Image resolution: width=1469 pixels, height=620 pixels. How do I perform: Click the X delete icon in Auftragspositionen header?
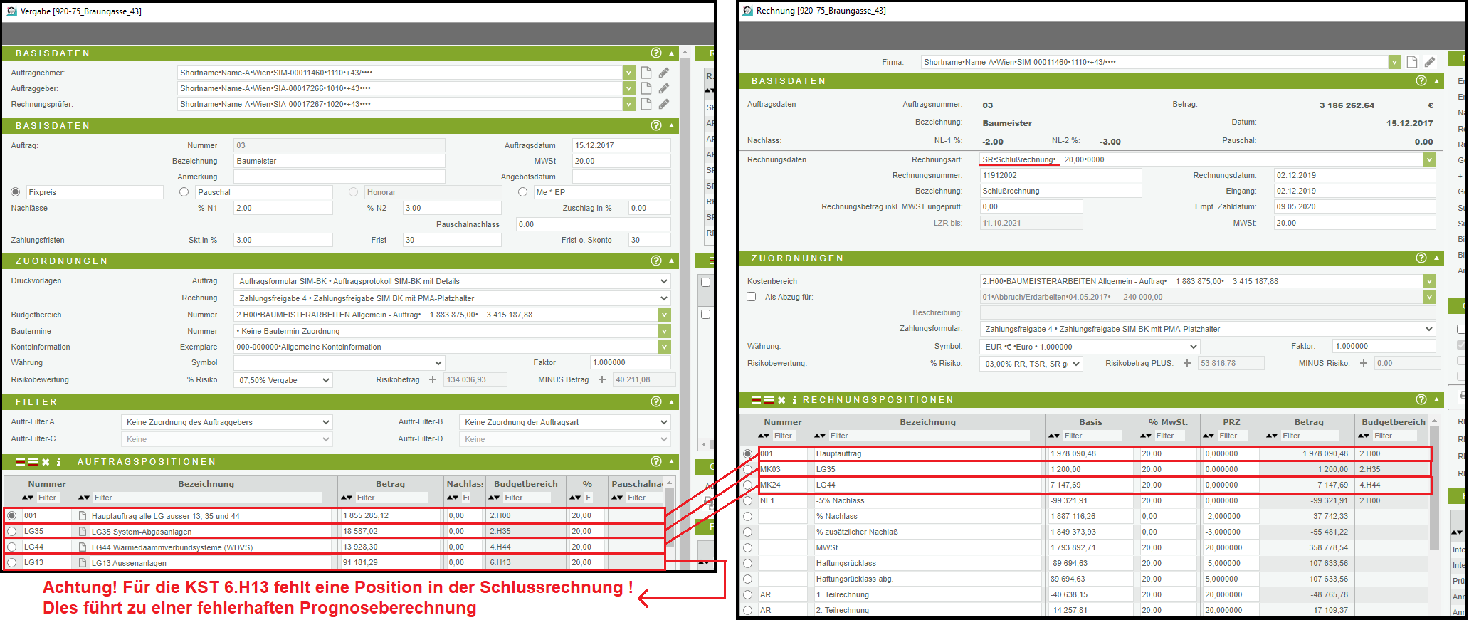pyautogui.click(x=46, y=462)
